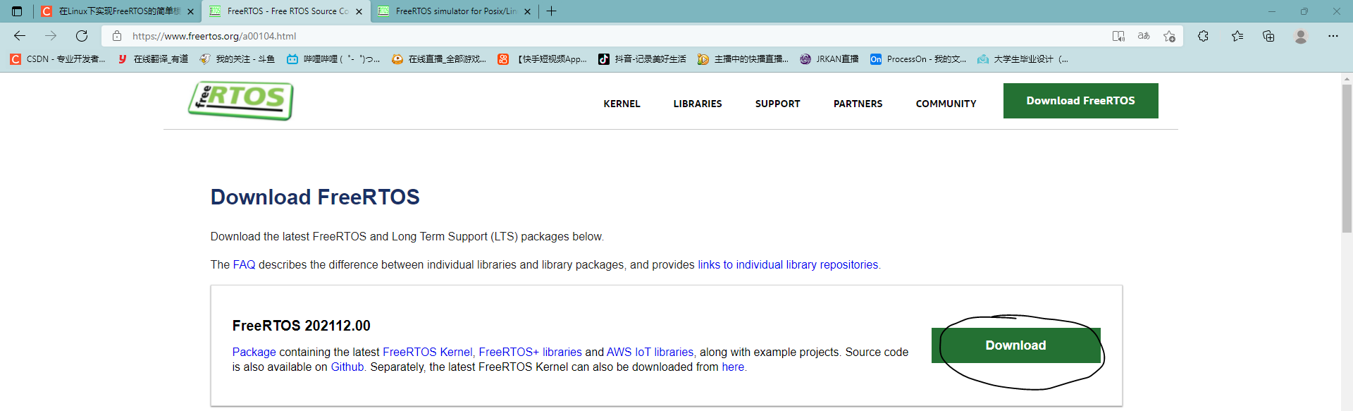Open the tab actions menu icon
This screenshot has height=411, width=1353.
click(x=17, y=11)
